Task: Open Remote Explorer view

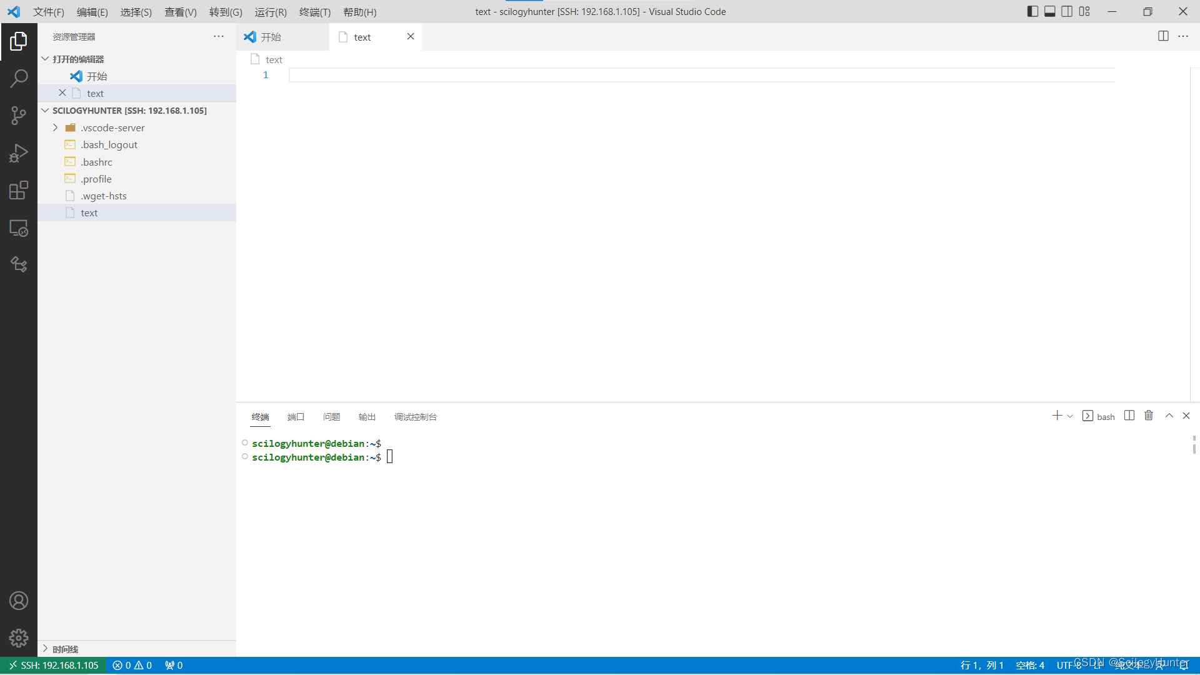Action: pos(19,228)
